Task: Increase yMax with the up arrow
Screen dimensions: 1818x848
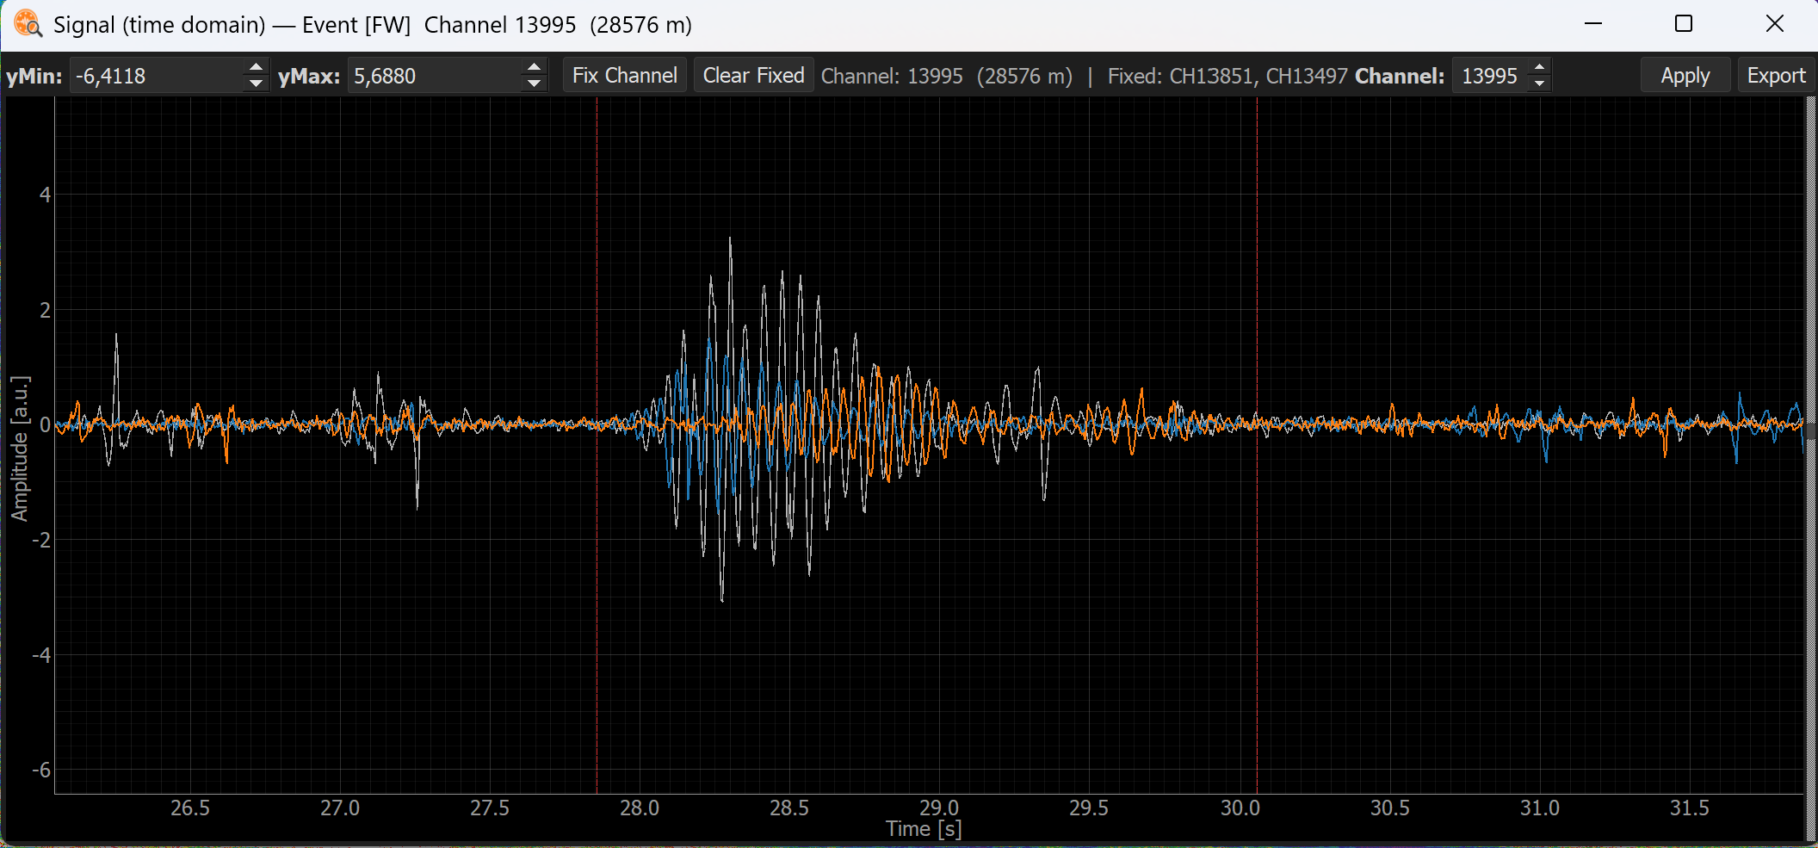Action: 534,67
